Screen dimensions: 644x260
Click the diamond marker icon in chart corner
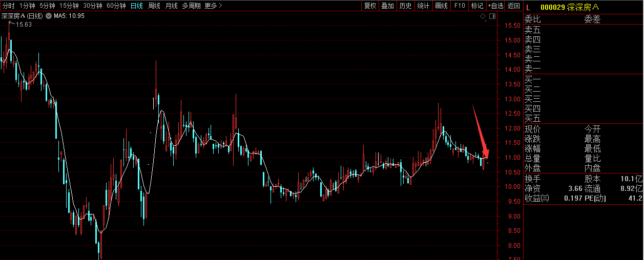tap(483, 16)
